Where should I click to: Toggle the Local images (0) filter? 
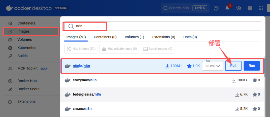[x=158, y=49]
